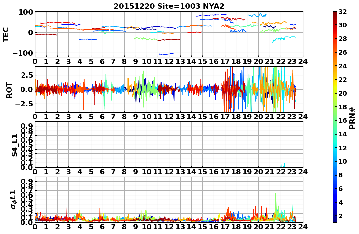Click hour 6 tick under ROT plot
The height and width of the screenshot is (234, 359).
tap(102, 117)
